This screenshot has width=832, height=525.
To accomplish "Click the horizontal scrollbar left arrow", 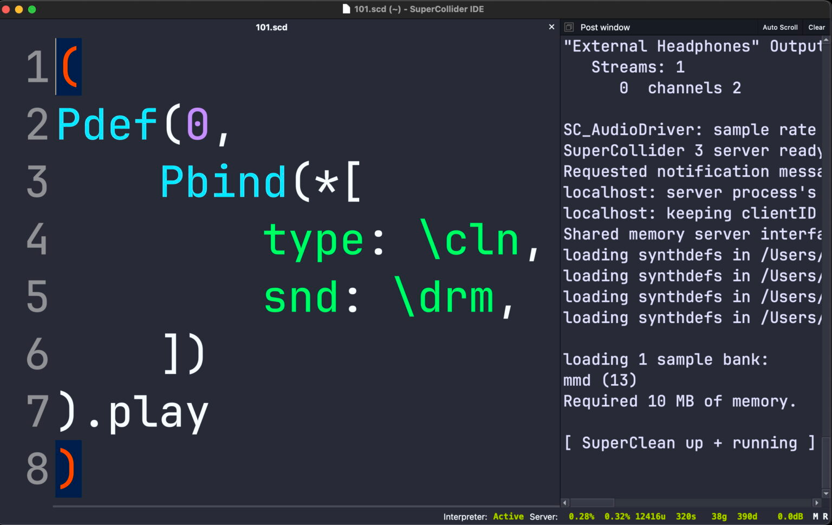I will (x=565, y=503).
